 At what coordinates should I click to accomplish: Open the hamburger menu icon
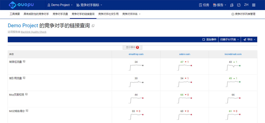point(254,5)
